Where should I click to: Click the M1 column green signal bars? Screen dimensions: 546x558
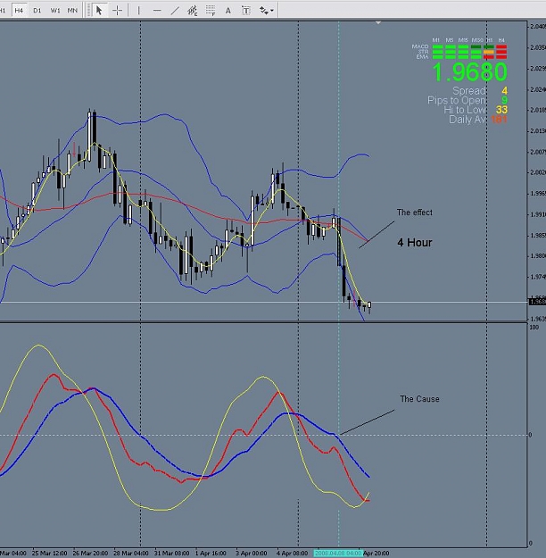[437, 52]
